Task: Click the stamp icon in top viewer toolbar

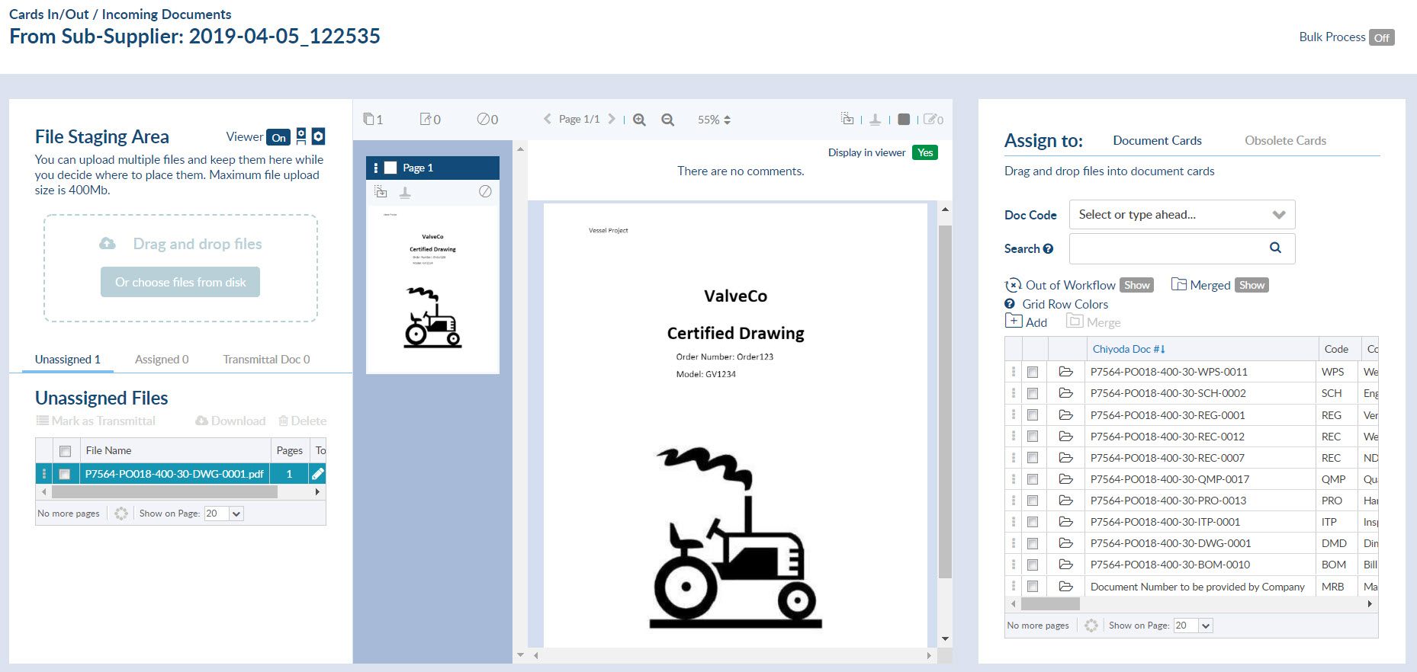Action: click(x=876, y=119)
